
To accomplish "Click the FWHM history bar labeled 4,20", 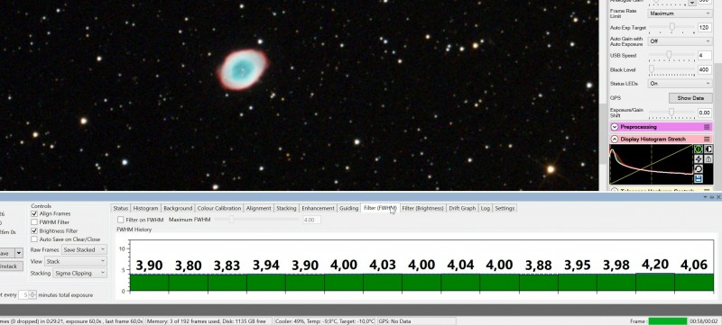I will (655, 282).
